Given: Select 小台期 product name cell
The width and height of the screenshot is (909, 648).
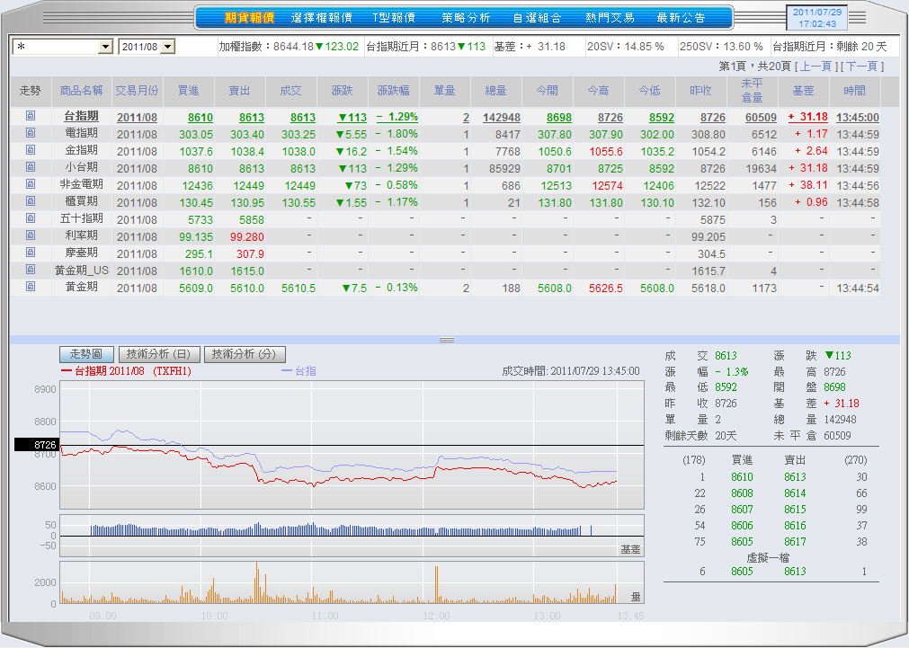Looking at the screenshot, I should point(81,167).
